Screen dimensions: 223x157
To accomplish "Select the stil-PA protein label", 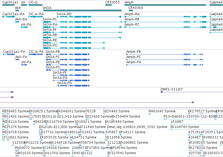I will (x=26, y=62).
